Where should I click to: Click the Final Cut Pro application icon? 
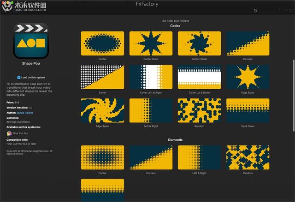click(x=9, y=133)
